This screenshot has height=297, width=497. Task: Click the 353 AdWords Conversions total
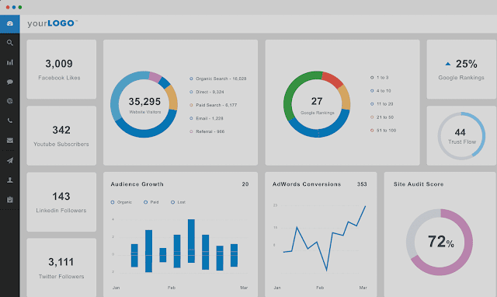[x=362, y=184]
